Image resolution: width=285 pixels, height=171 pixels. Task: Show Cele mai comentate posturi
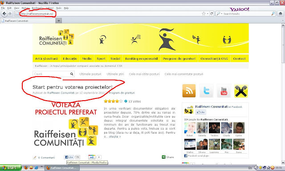(184, 74)
